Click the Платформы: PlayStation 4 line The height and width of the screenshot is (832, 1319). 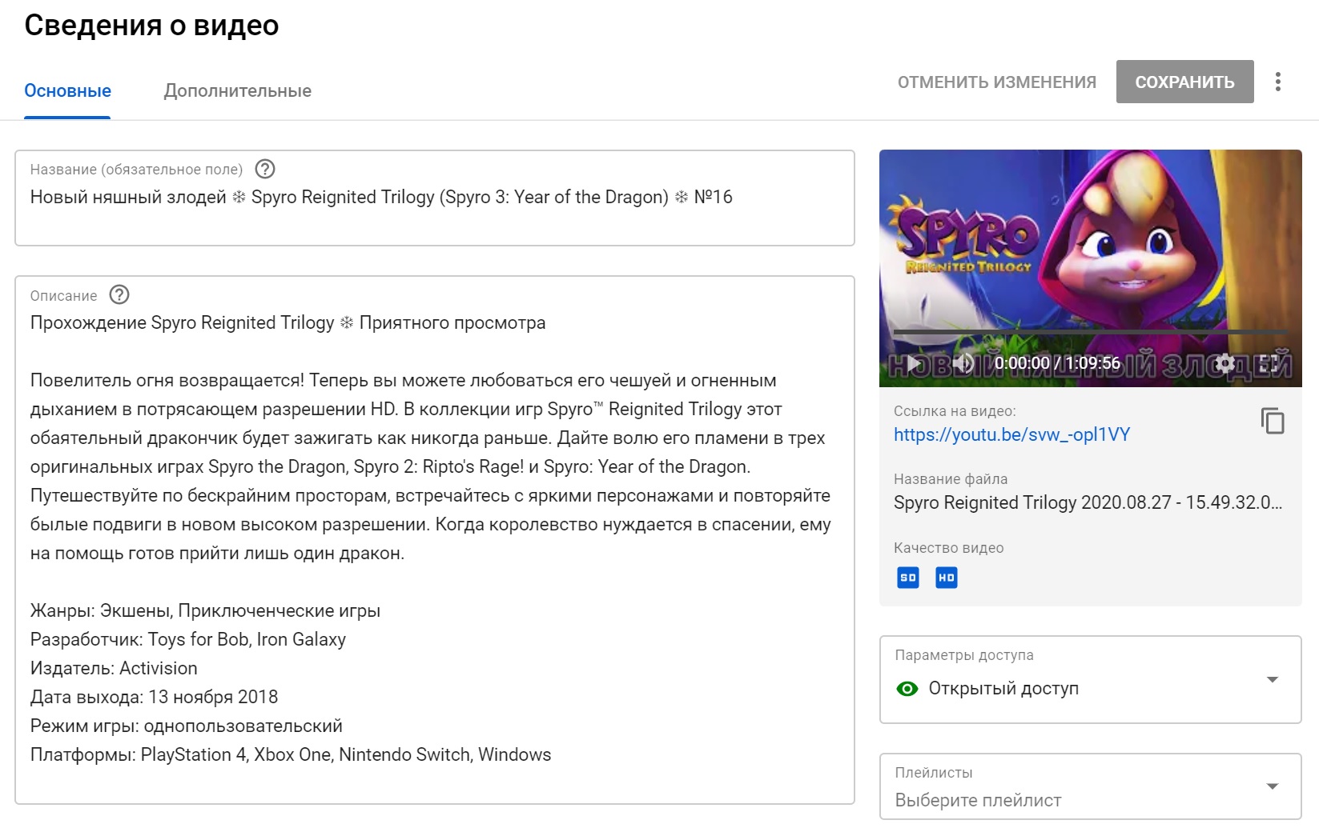coord(291,754)
